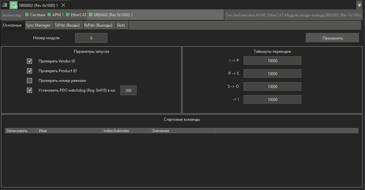
Task: Click the PDO watchdog value field showing 200
Action: tap(128, 90)
